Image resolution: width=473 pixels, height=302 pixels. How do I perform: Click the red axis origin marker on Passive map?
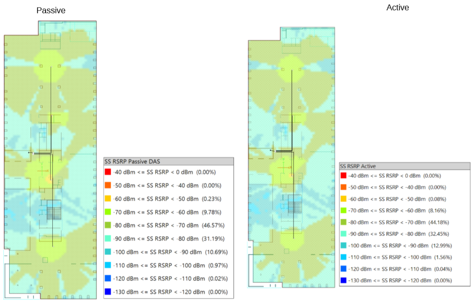coord(43,171)
